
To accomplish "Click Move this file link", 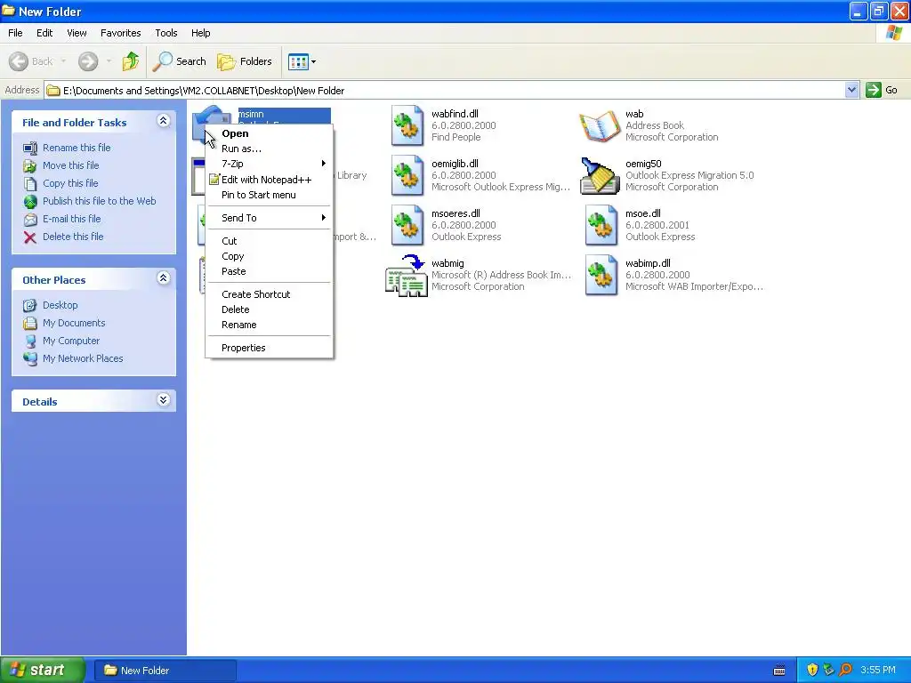I will point(70,165).
